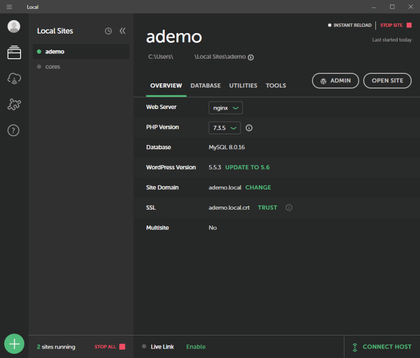Image resolution: width=420 pixels, height=358 pixels.
Task: Click the red Stop All square icon
Action: point(122,347)
